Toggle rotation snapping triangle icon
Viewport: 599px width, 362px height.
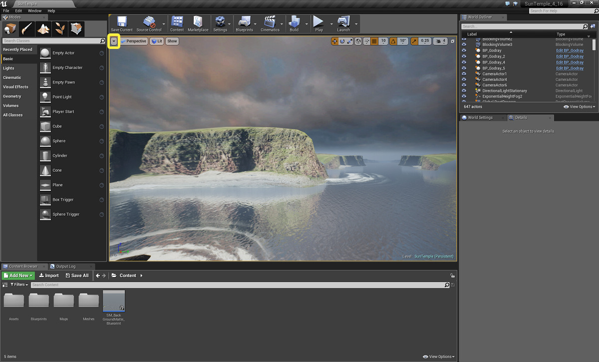click(x=393, y=41)
